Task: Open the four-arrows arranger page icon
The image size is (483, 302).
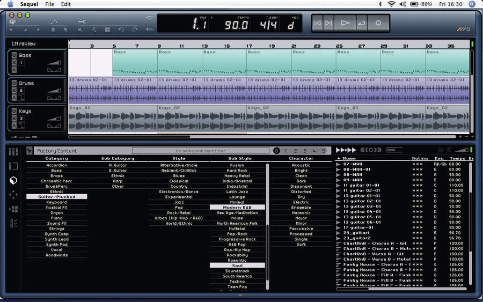Action: pos(13,195)
